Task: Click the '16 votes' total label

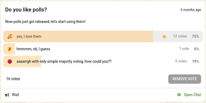Action: click(13, 79)
